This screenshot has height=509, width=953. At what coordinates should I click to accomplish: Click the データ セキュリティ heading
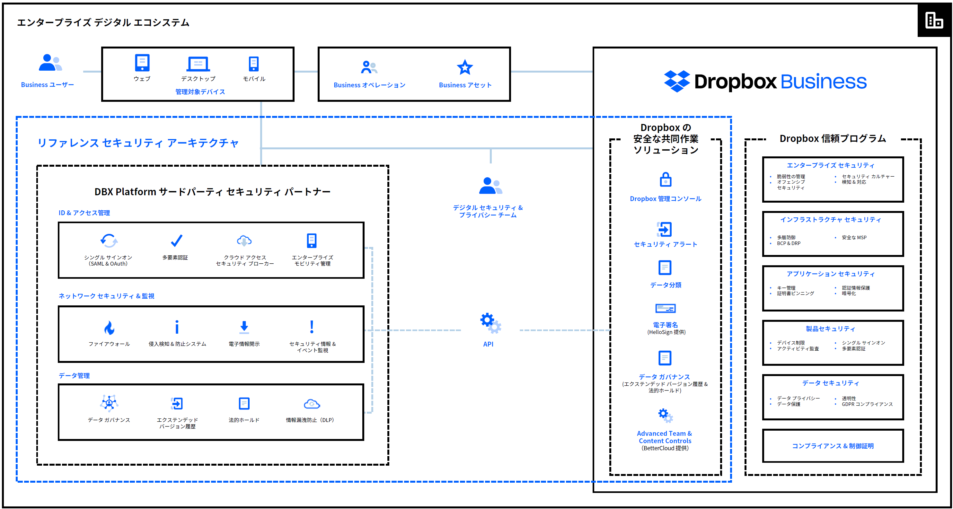(830, 383)
